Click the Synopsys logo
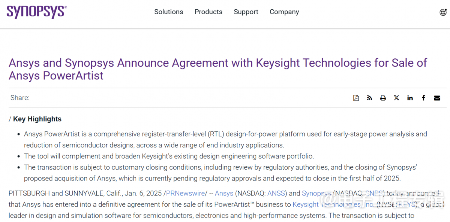Screen dimensions: 450x222 pyautogui.click(x=37, y=12)
